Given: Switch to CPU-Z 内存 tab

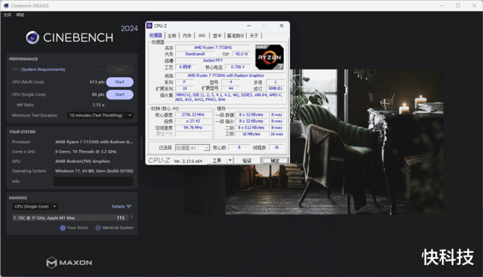Looking at the screenshot, I should coord(186,35).
